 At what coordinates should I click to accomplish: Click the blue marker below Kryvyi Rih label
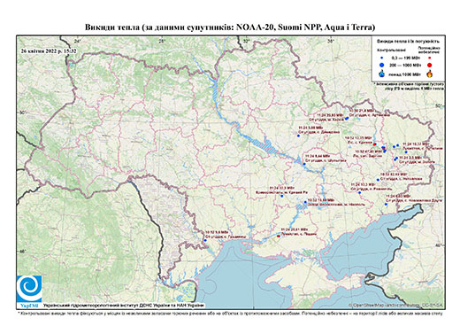click(282, 196)
